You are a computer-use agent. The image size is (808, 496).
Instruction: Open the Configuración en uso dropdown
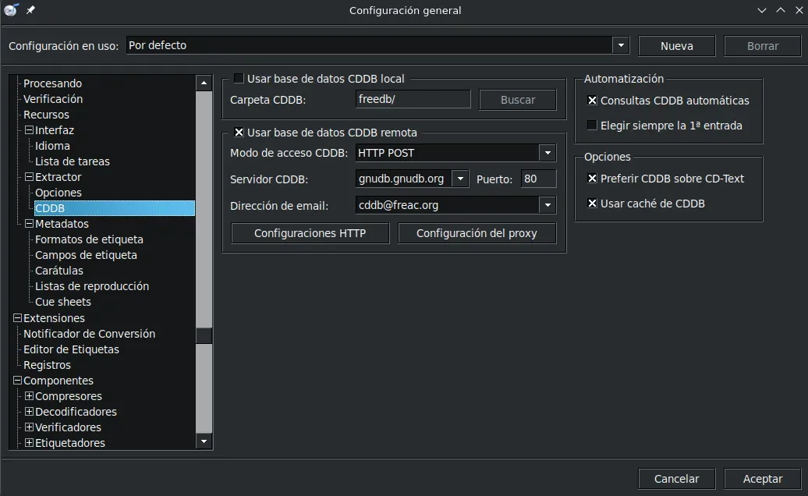click(x=621, y=44)
